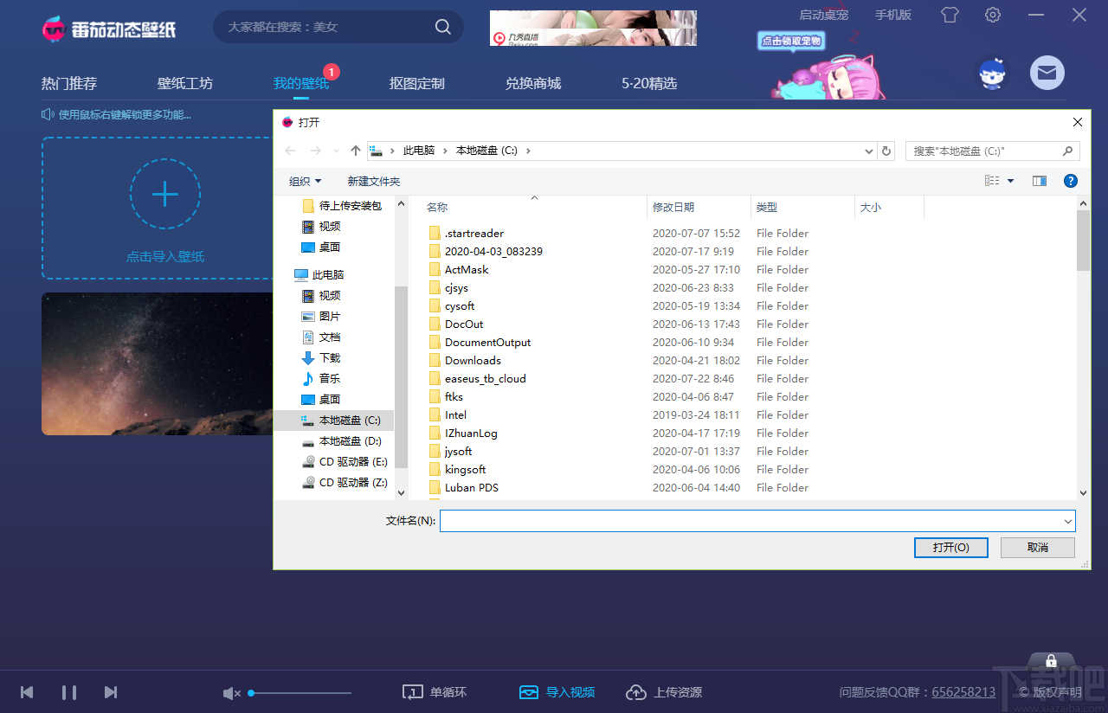
Task: Click the user avatar icon
Action: [992, 73]
